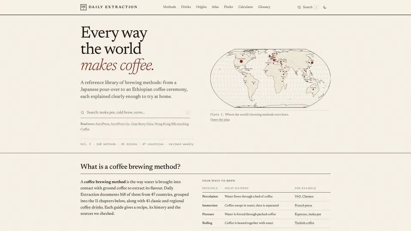Screen dimensions: 411x231
Task: Click the Immersion principle cell
Action: coord(210,206)
